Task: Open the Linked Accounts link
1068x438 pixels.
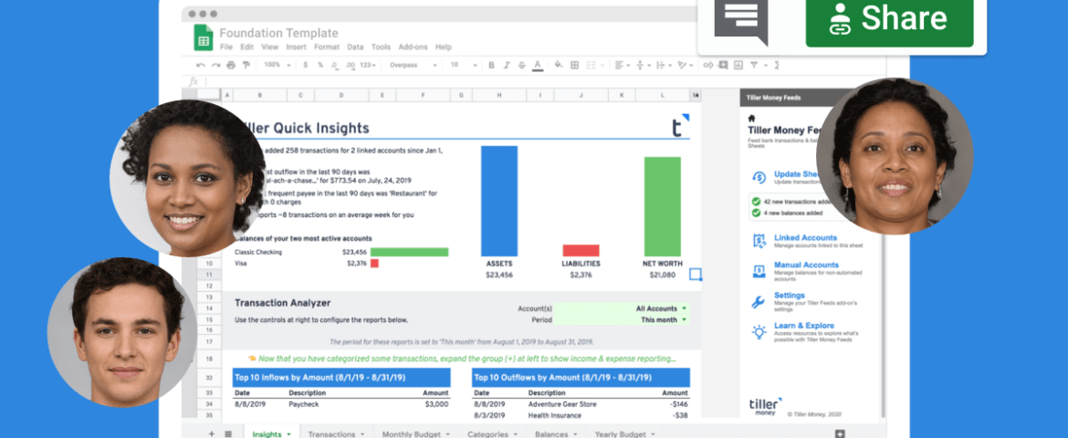Action: click(805, 238)
